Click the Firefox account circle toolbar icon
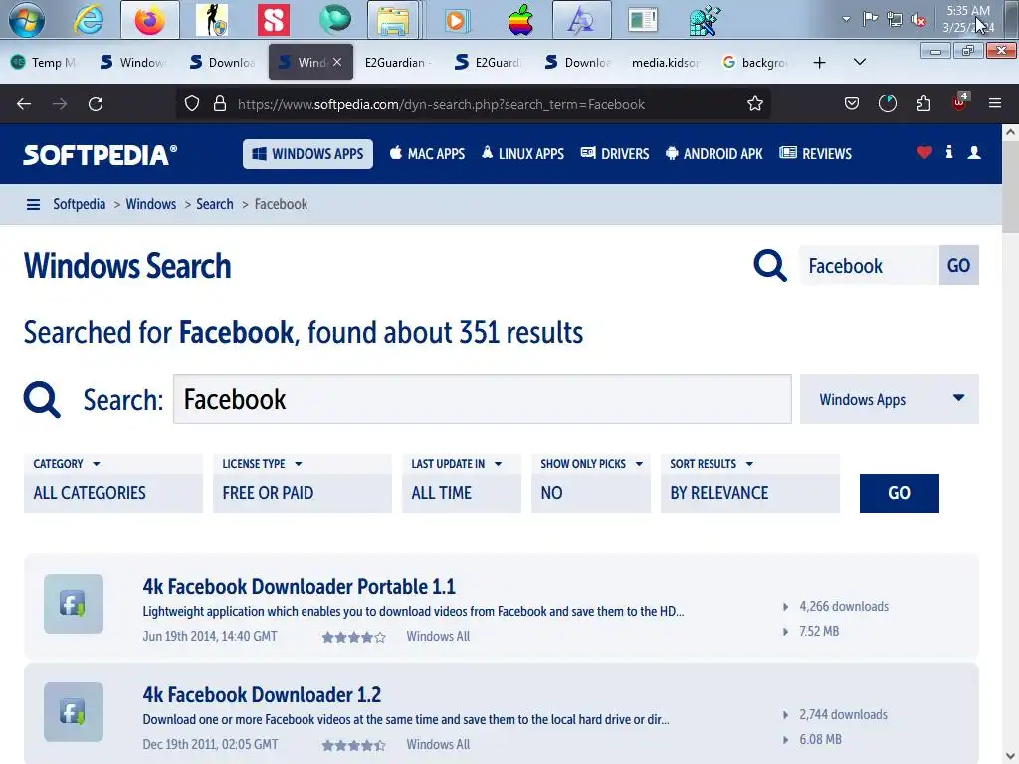Screen dimensions: 1019x764 (x=887, y=103)
